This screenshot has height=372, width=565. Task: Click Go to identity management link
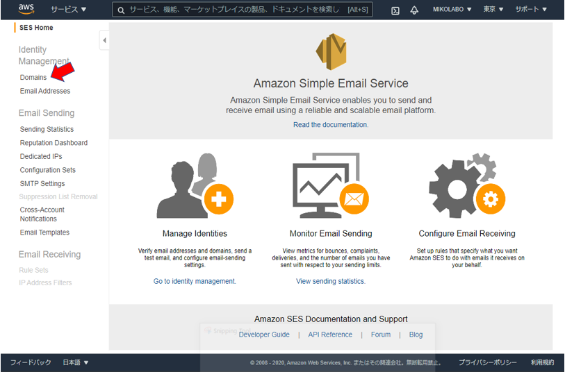coord(195,281)
